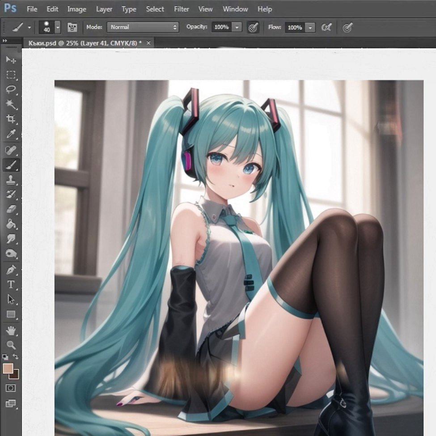Reset default foreground and background colors

[5, 357]
